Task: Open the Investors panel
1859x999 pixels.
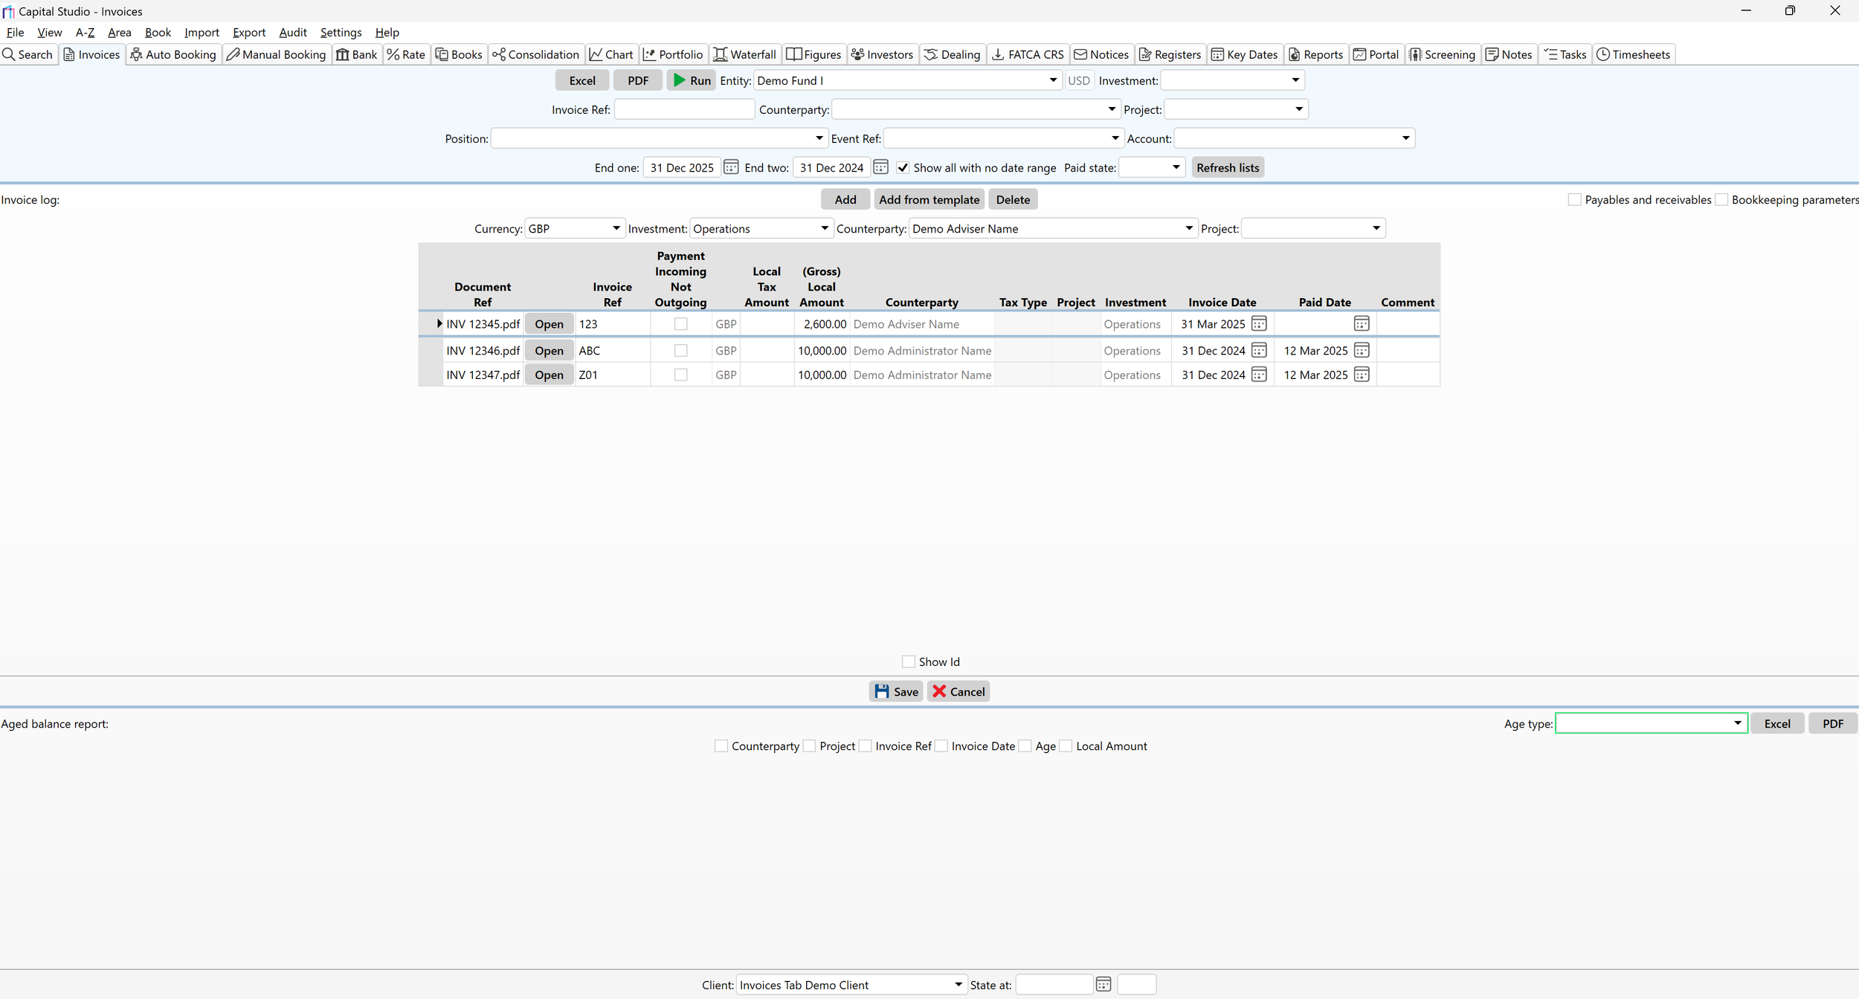Action: click(x=882, y=54)
